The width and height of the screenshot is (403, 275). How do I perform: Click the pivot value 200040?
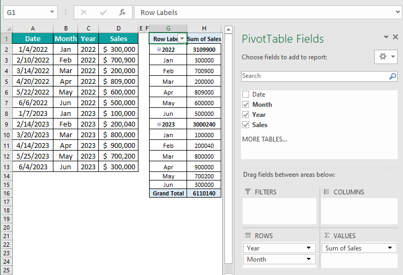point(204,146)
